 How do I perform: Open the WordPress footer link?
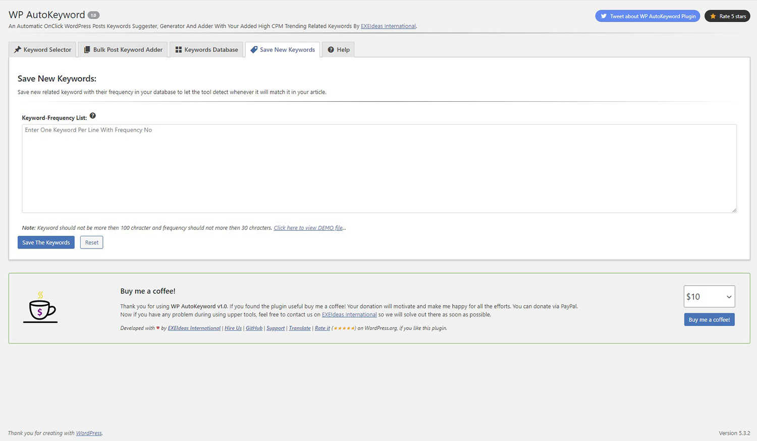[x=89, y=433]
